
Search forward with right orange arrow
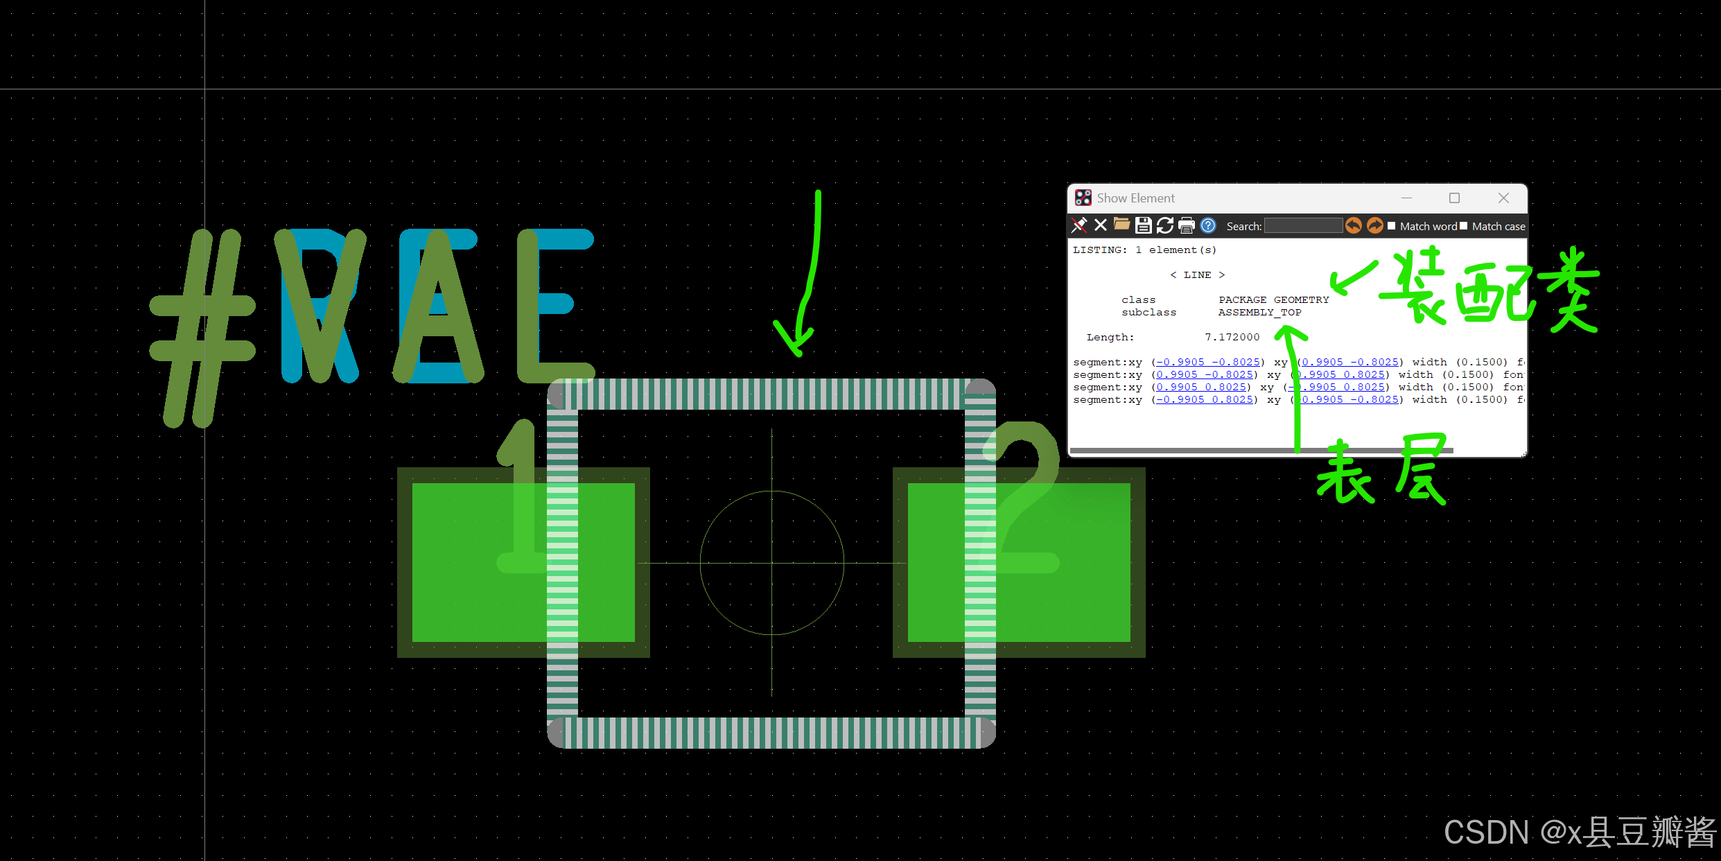coord(1374,225)
